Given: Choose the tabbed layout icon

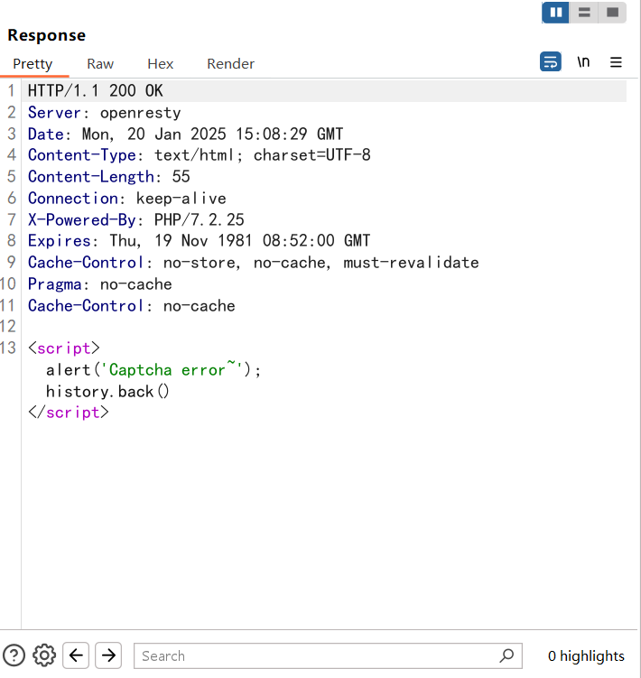Looking at the screenshot, I should [x=612, y=13].
